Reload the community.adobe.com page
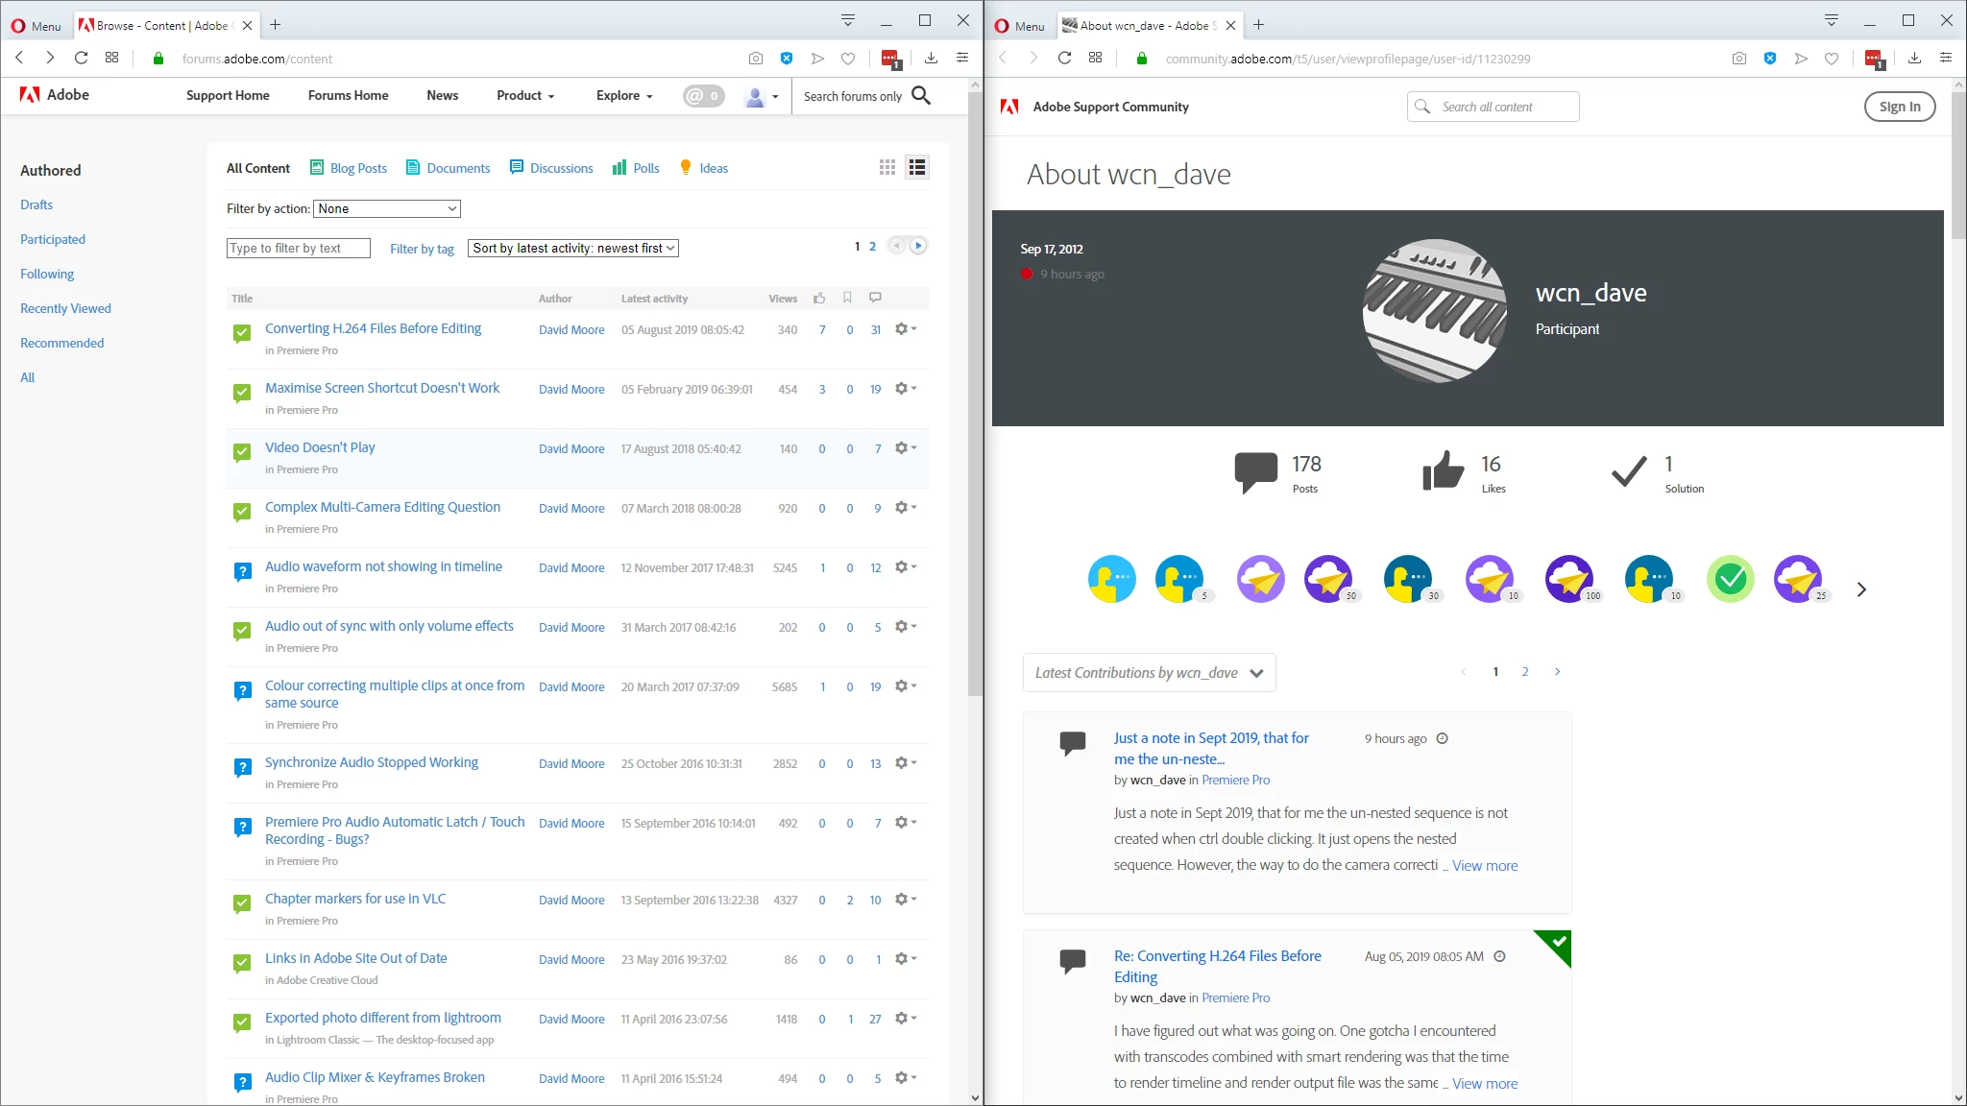This screenshot has height=1106, width=1967. (x=1064, y=59)
